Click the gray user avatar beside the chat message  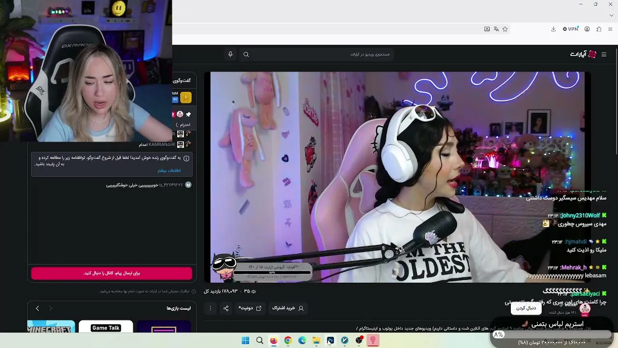[188, 185]
